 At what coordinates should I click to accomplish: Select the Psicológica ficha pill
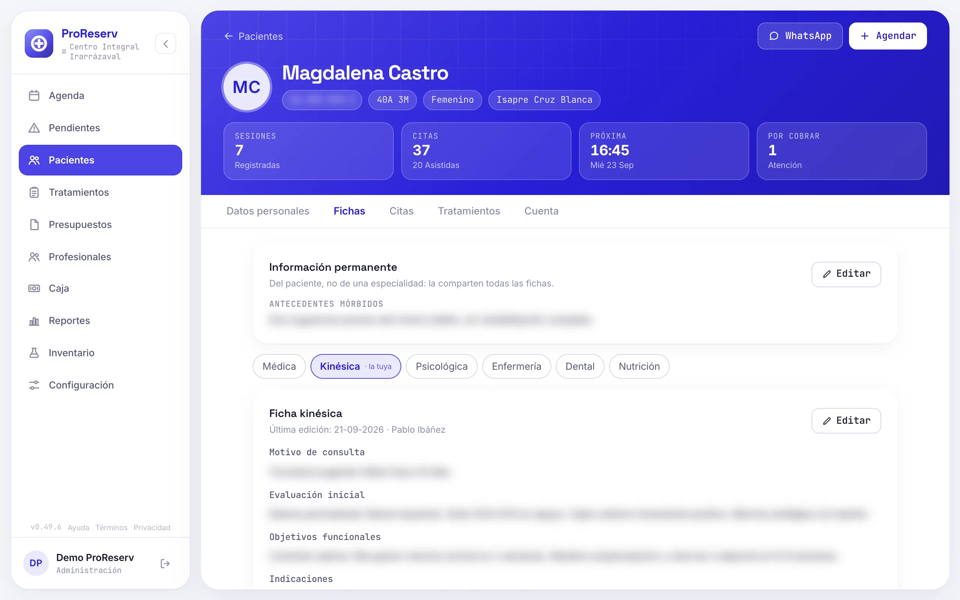pos(441,366)
